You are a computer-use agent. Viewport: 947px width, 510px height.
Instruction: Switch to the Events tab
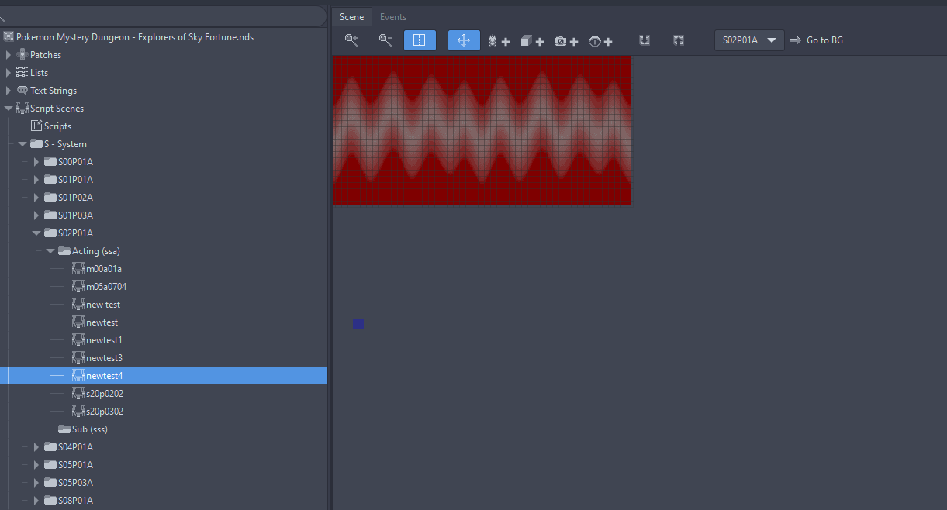coord(392,17)
